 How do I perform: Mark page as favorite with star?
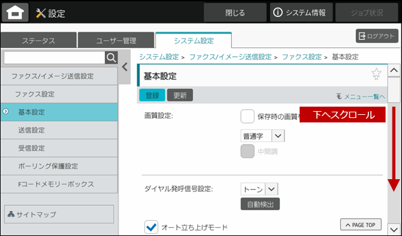click(376, 74)
